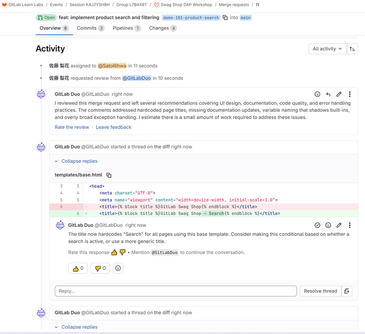Viewport: 365px width, 334px height.
Task: Click Leave feedback link
Action: pos(113,127)
